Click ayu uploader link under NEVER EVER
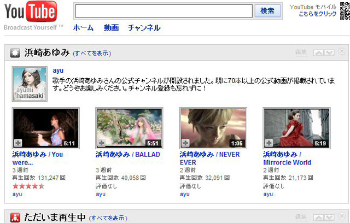This screenshot has width=350, height=223. coord(185,194)
